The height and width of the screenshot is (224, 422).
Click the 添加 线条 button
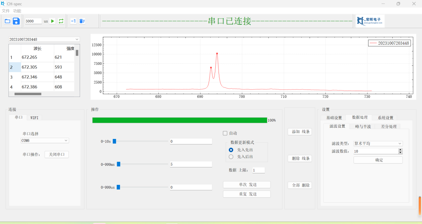click(x=300, y=131)
